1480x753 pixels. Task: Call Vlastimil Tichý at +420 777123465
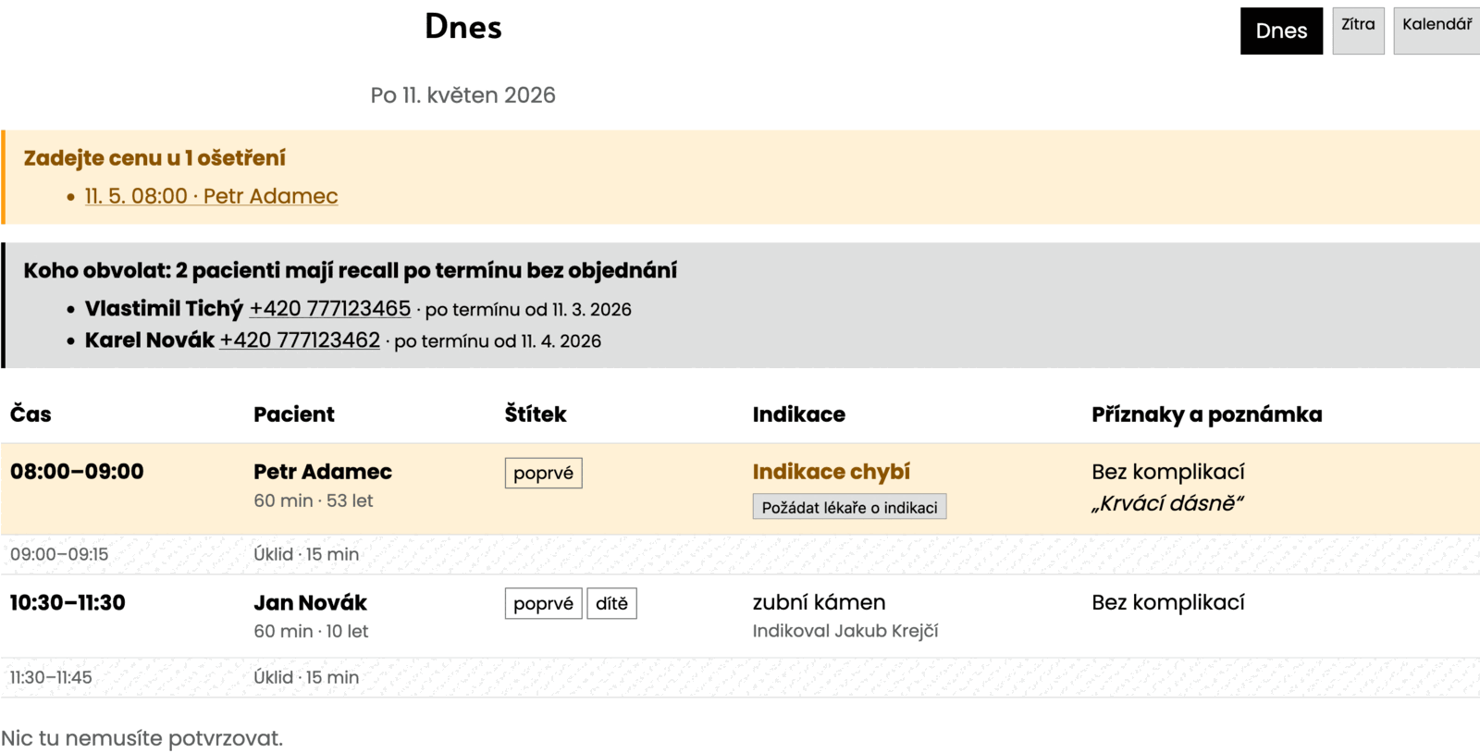(330, 308)
